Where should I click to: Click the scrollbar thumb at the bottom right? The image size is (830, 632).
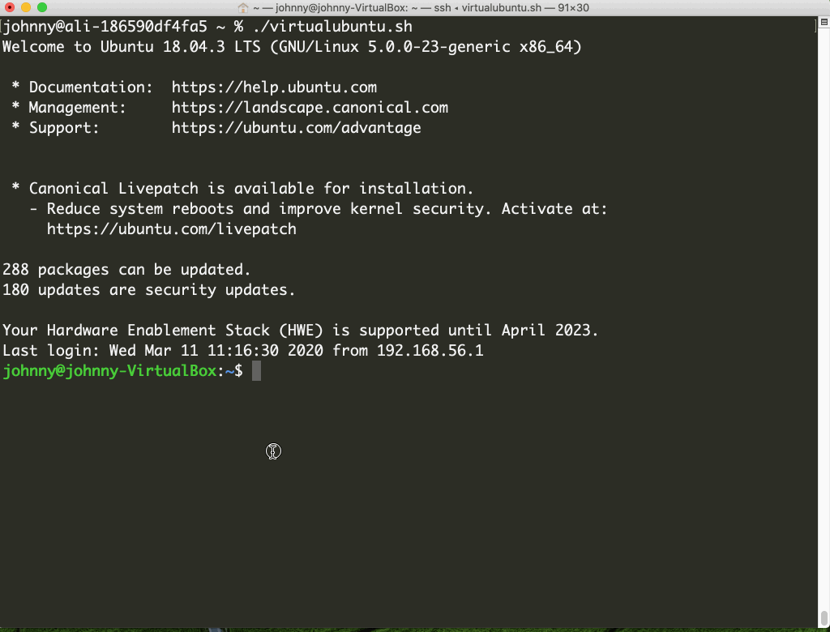[x=824, y=617]
